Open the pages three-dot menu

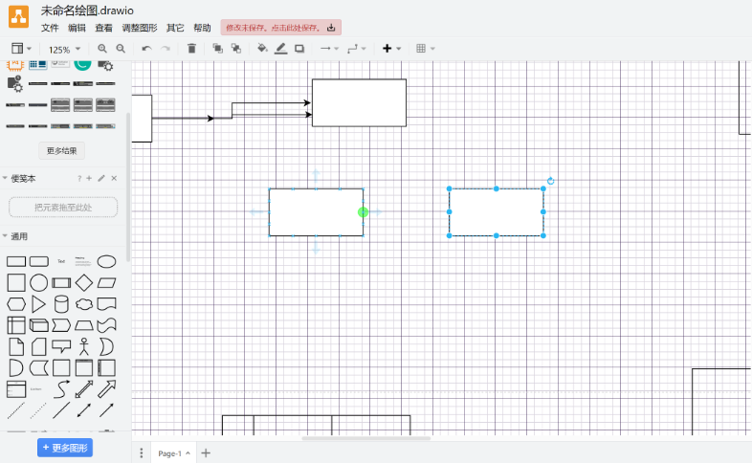pyautogui.click(x=141, y=452)
